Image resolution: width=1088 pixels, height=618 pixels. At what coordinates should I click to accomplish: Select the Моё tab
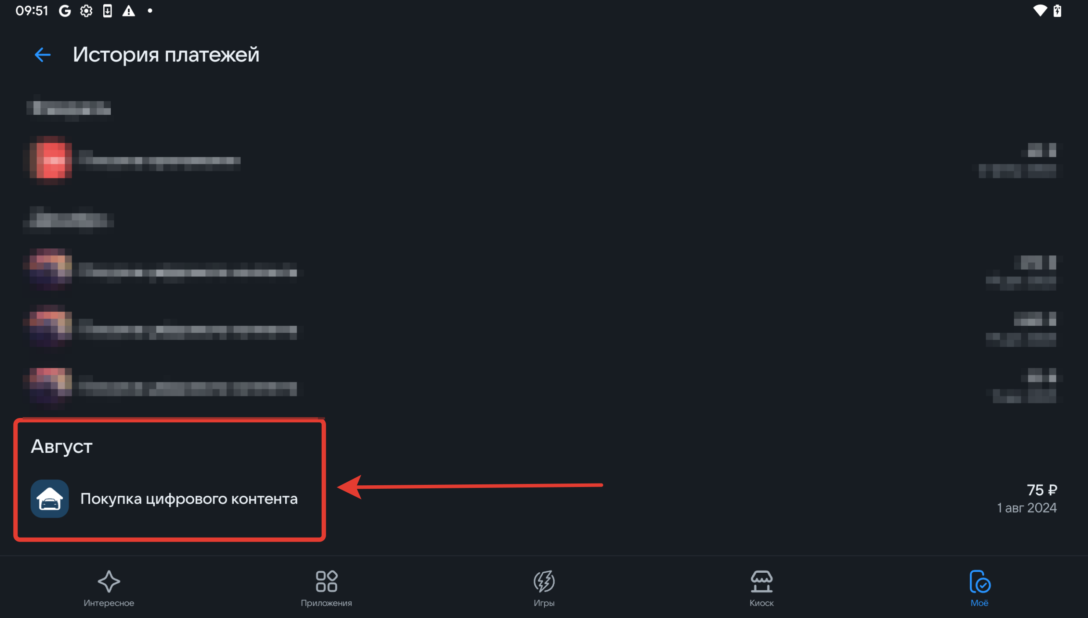coord(979,588)
